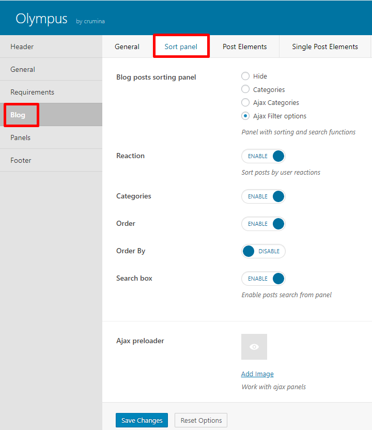This screenshot has width=372, height=430.
Task: Turn off the Order toggle
Action: coord(263,224)
